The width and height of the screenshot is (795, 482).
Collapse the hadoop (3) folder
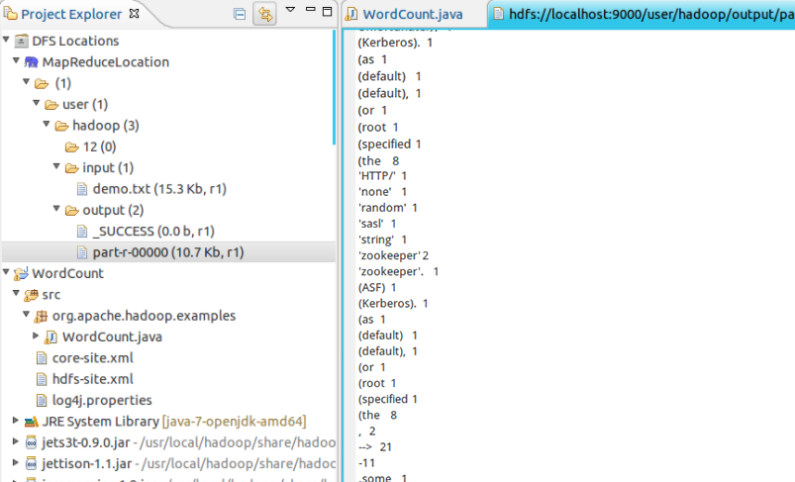pos(47,124)
